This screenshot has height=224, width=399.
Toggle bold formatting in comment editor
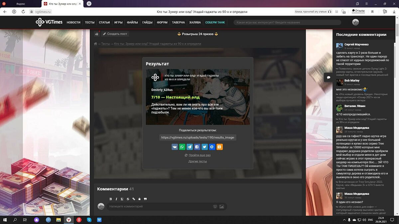point(111,199)
